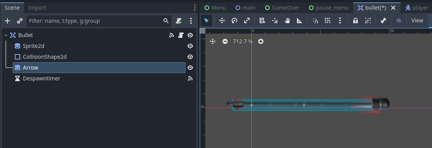Screen dimensions: 432x148
Task: Toggle Arrow node visibility eye
Action: [190, 68]
